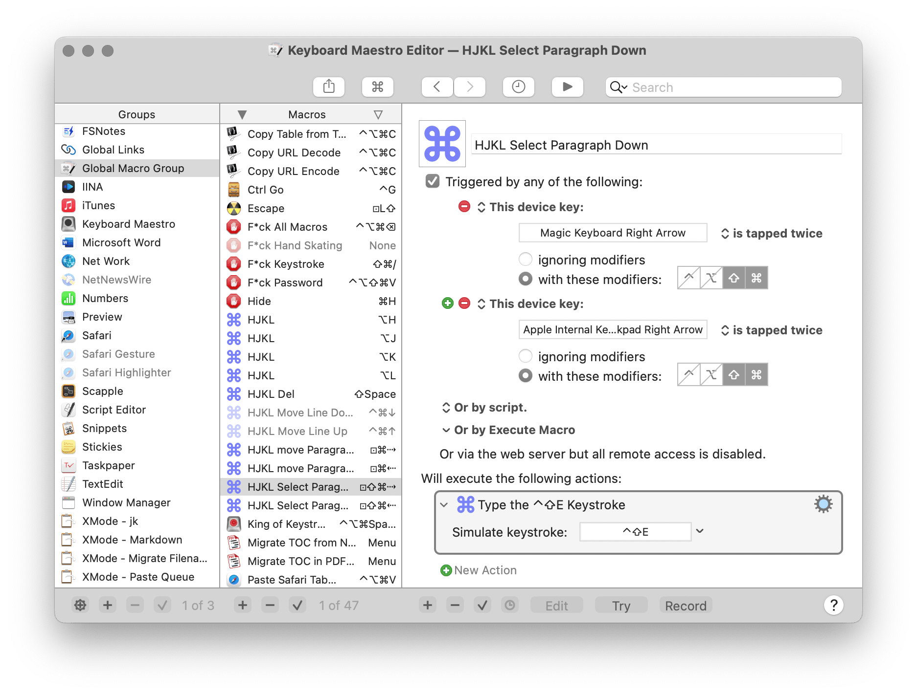Click the macro name field
Screen dimensions: 917x695
click(656, 145)
